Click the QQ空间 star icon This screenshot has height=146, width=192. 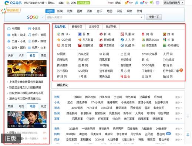[x=59, y=40]
